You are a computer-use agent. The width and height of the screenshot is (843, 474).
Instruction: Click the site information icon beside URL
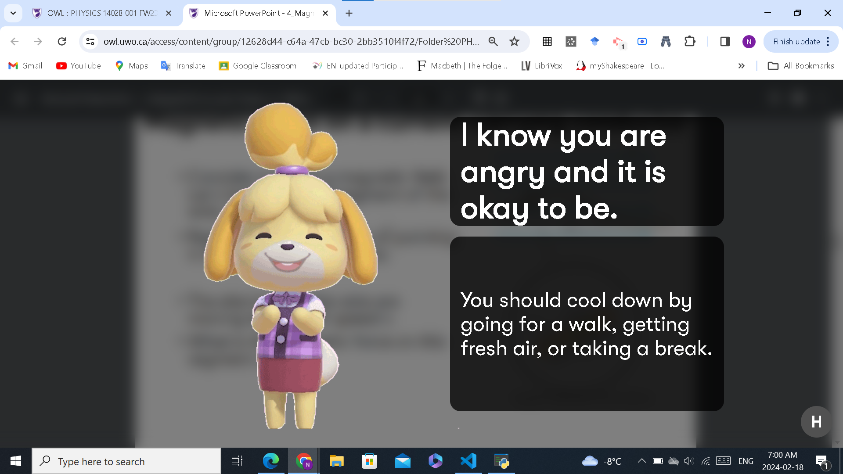point(90,41)
